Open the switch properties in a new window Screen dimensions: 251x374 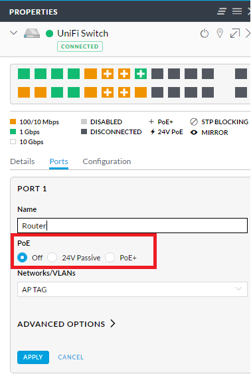click(235, 33)
